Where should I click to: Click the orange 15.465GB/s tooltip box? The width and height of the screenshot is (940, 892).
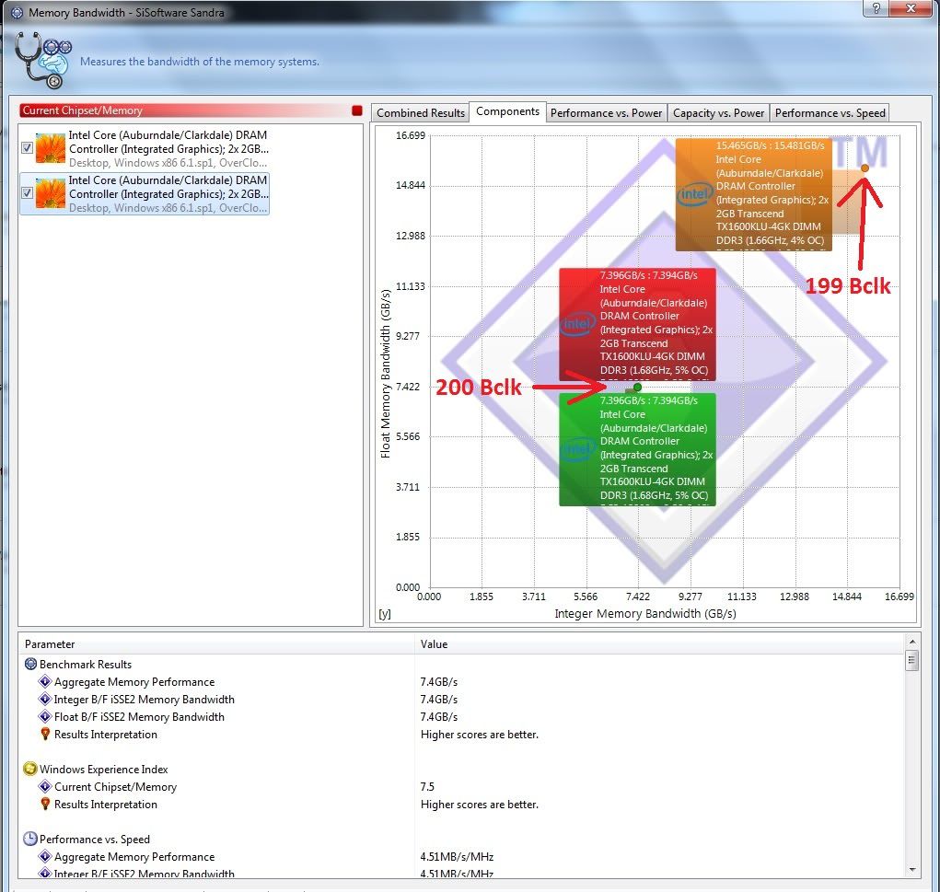tap(753, 194)
